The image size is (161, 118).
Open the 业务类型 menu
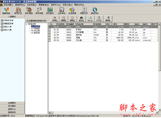point(32,5)
